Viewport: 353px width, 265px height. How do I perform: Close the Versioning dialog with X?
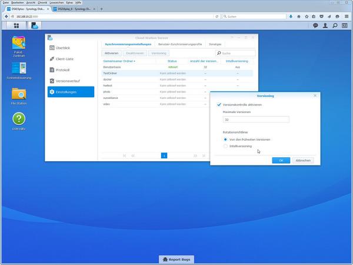coord(315,95)
